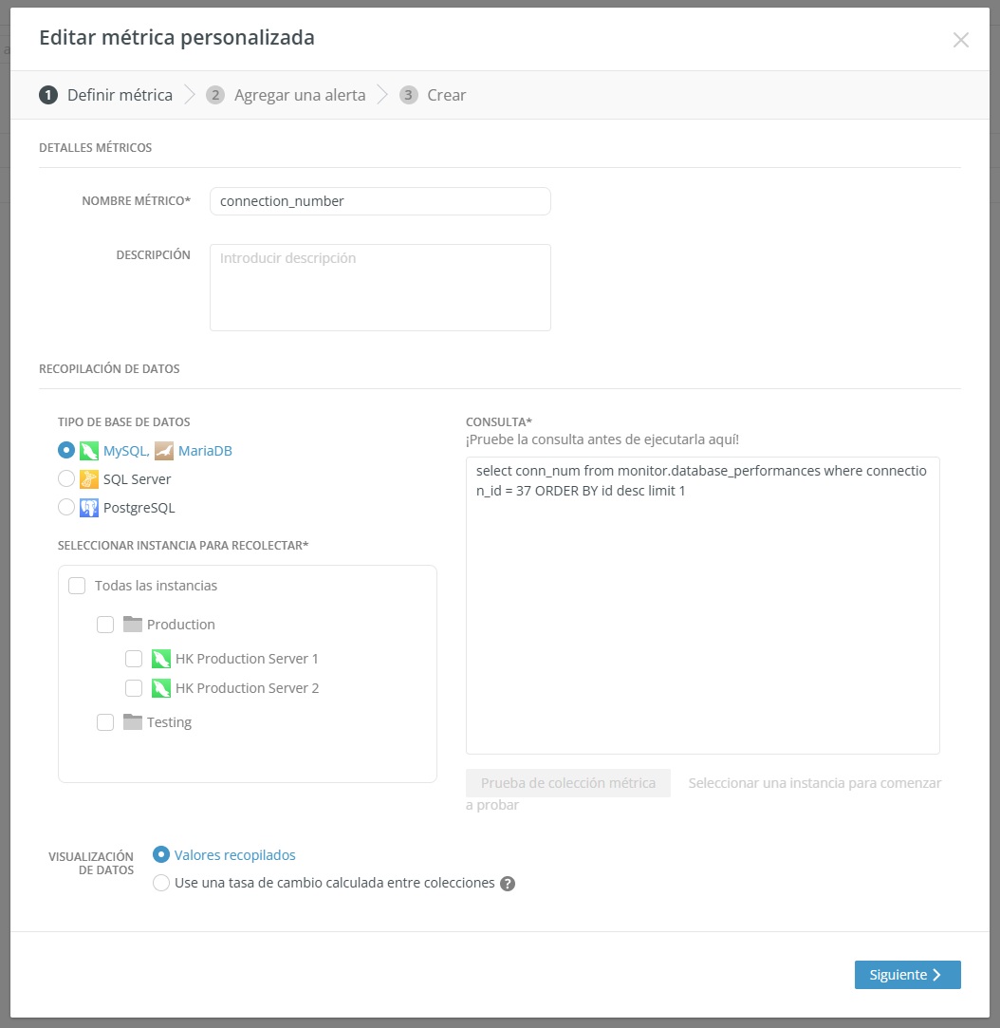Click the Production folder icon

tap(133, 625)
